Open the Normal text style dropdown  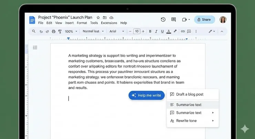(x=93, y=31)
